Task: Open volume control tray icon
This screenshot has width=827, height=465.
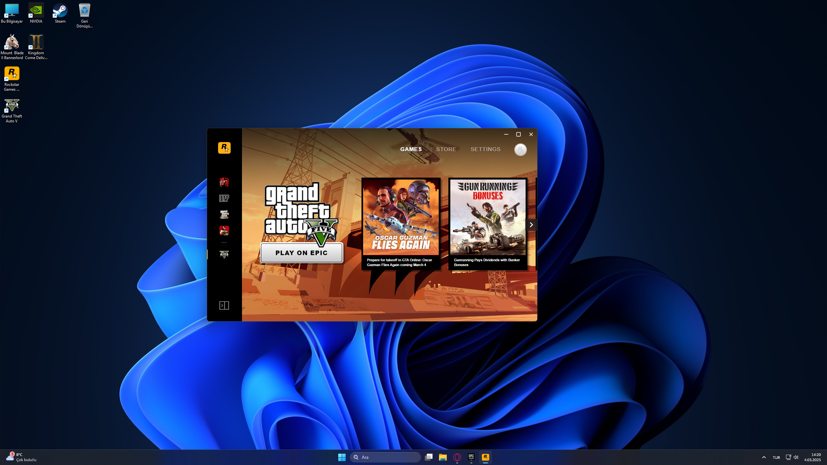Action: click(796, 457)
